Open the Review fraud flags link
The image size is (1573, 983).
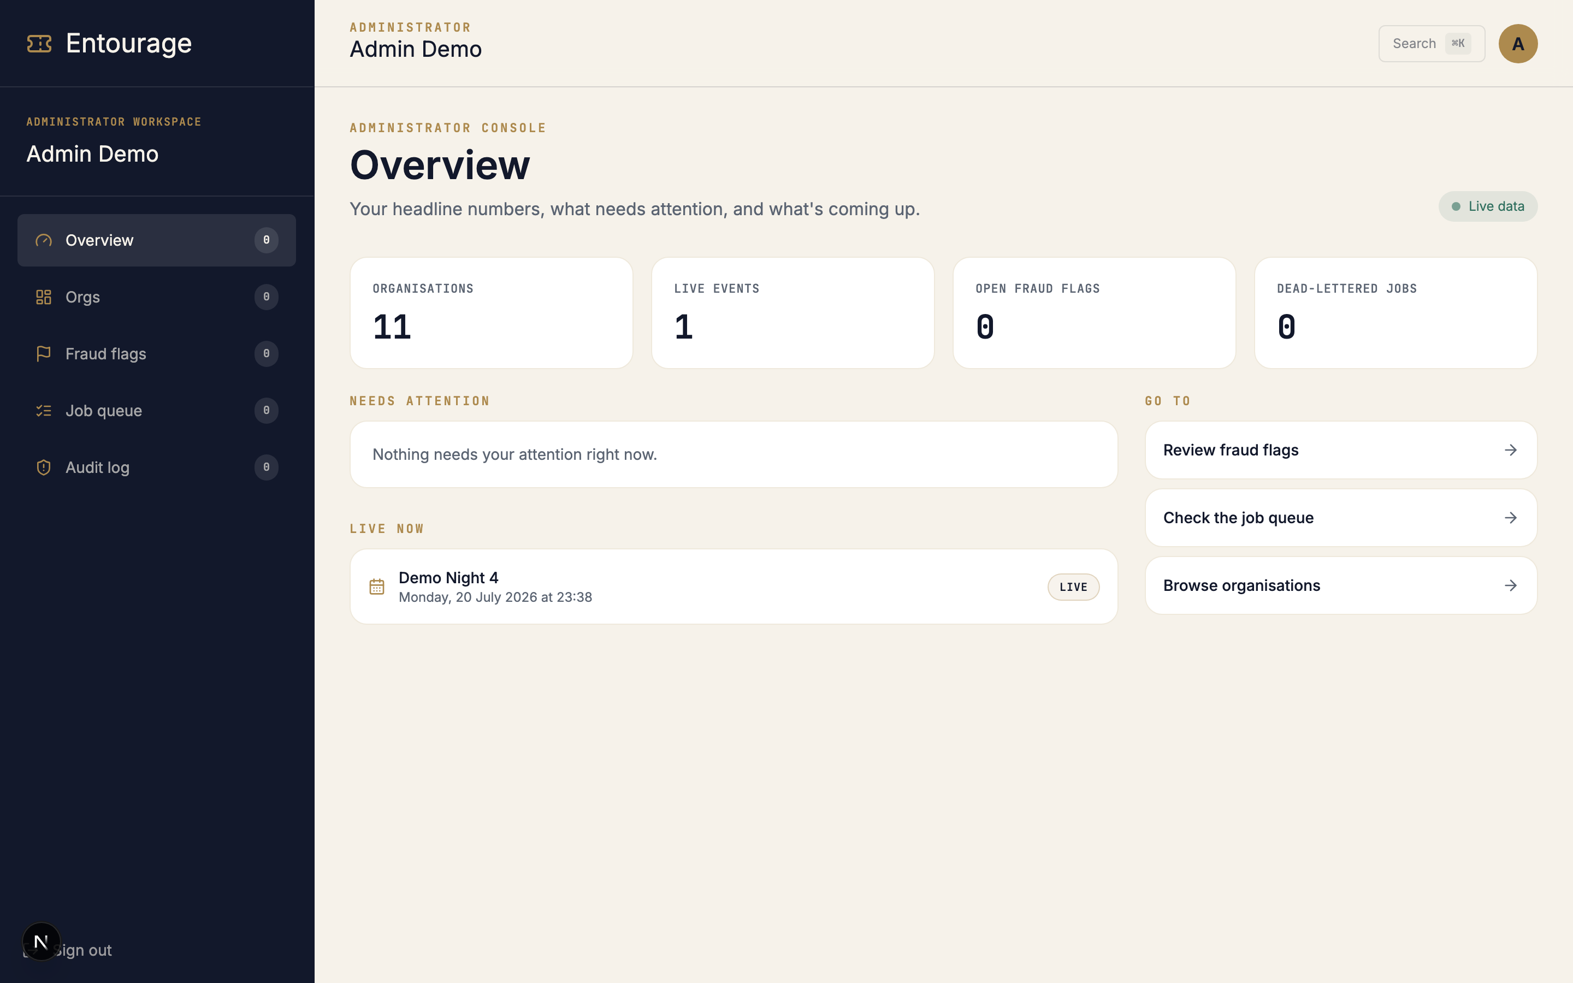click(x=1341, y=450)
